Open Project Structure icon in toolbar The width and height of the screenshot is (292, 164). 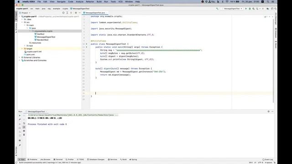(x=268, y=9)
